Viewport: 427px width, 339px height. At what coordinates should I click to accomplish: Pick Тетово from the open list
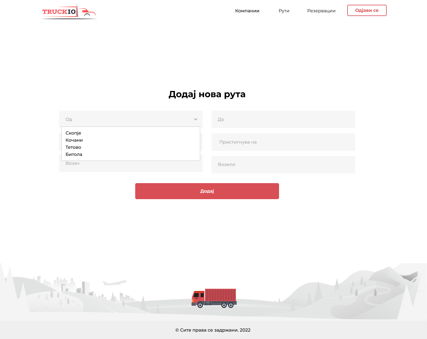tap(73, 147)
